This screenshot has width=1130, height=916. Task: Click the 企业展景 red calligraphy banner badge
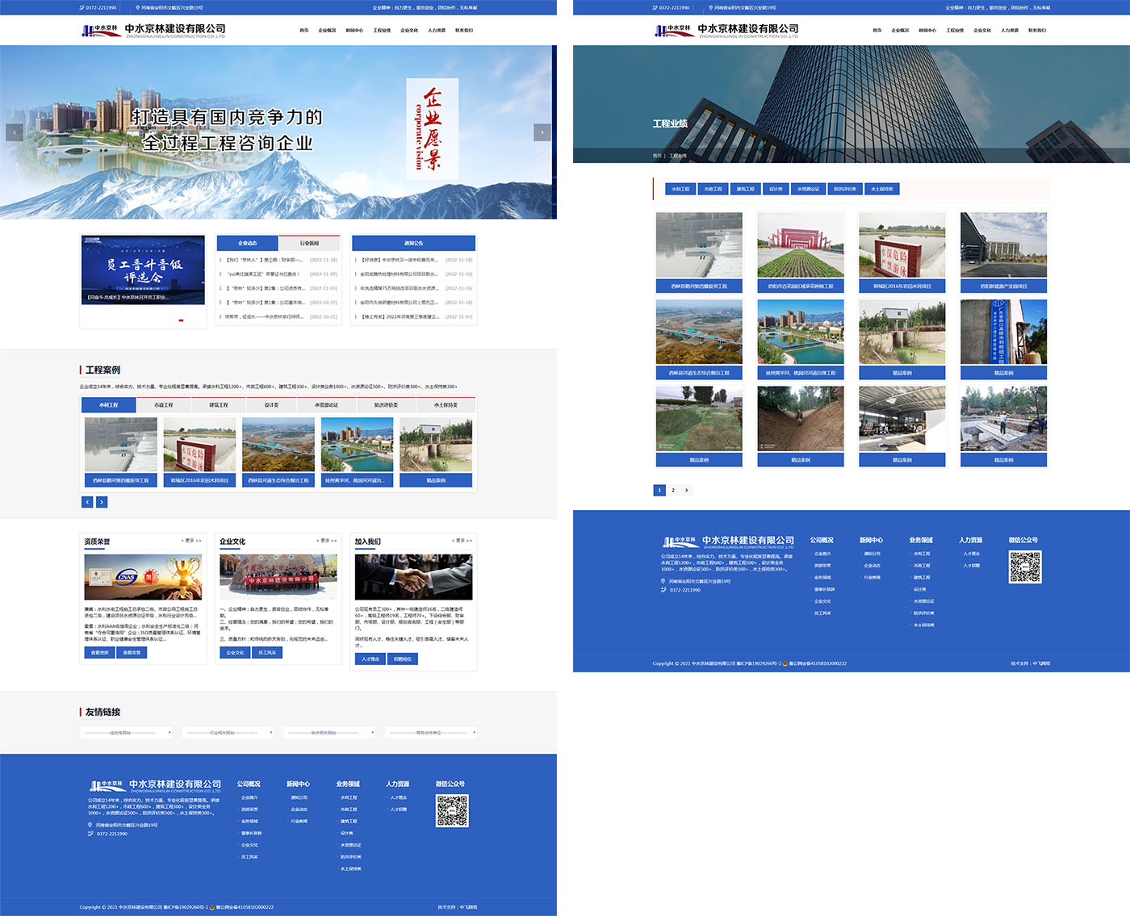(x=432, y=129)
